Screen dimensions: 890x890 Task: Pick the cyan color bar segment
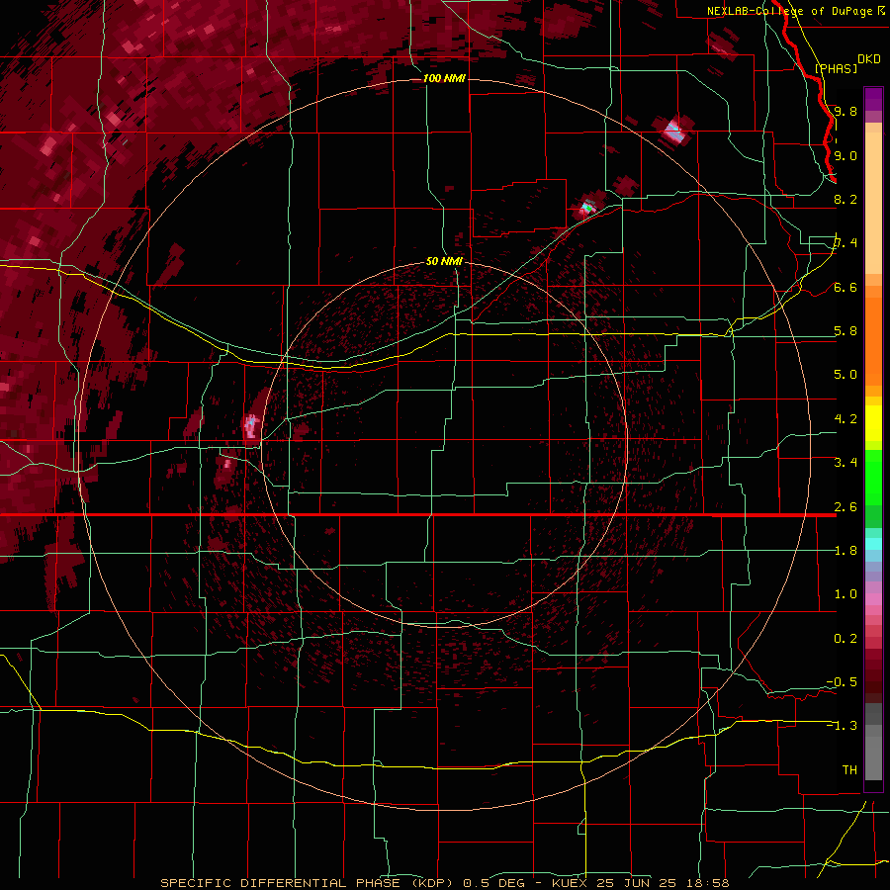coord(873,543)
